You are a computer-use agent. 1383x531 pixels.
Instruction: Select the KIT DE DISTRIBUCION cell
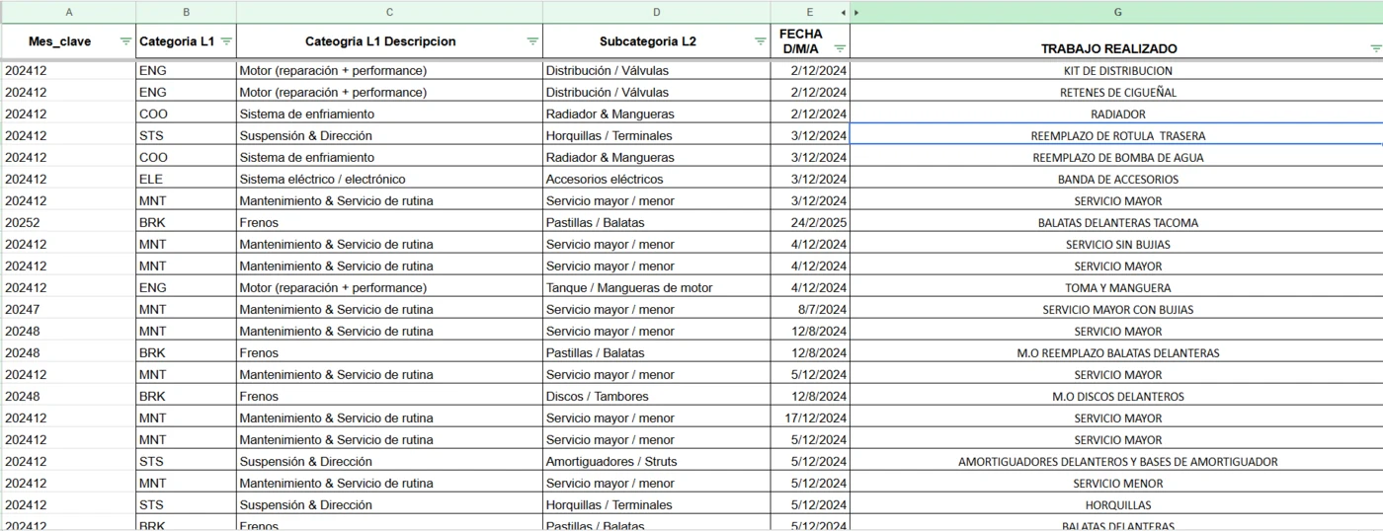click(1117, 71)
